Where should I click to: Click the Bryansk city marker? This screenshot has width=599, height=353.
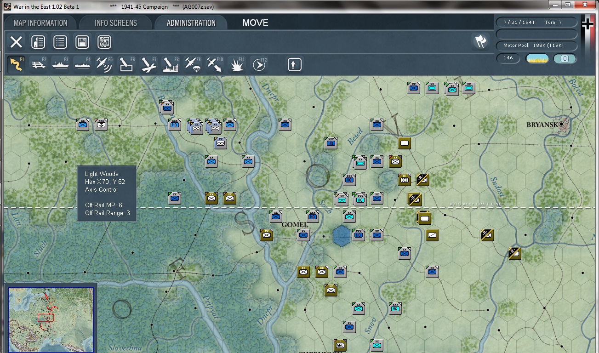[562, 124]
